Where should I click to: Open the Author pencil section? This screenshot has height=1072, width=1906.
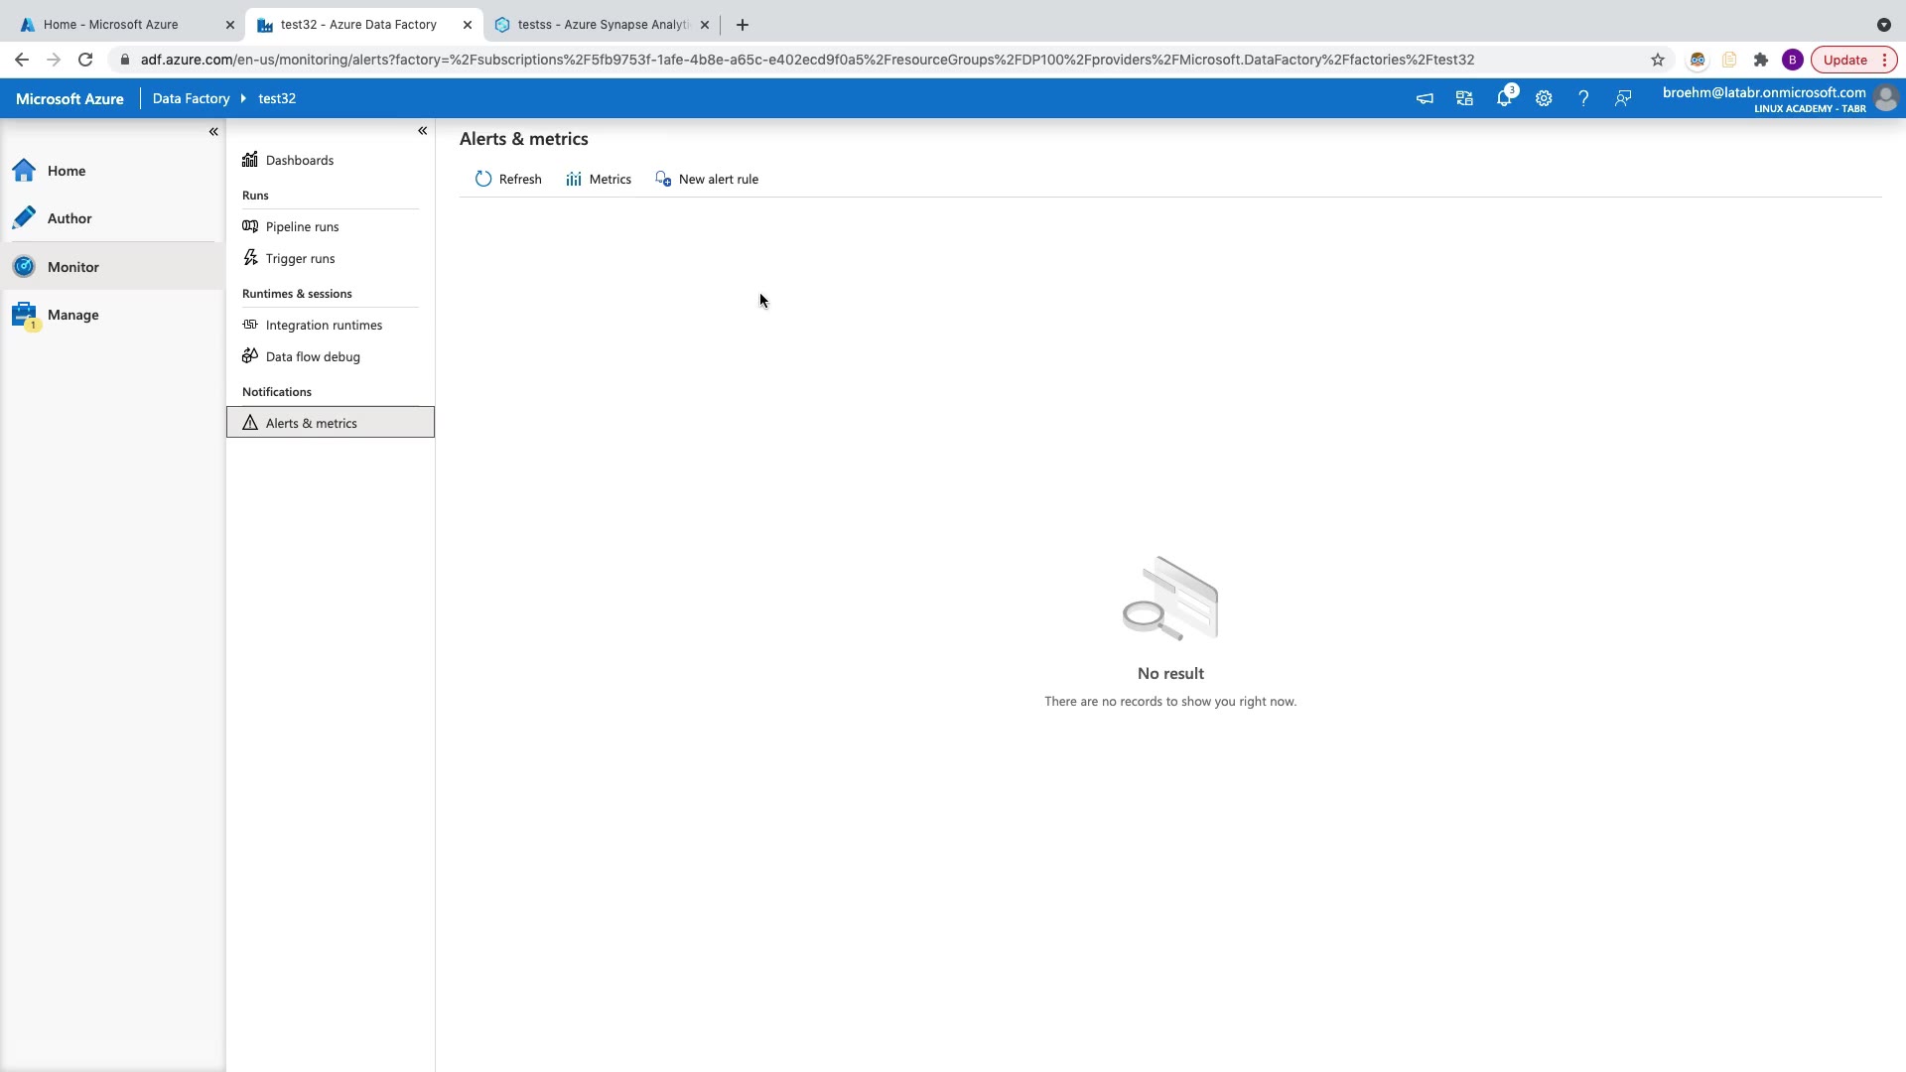pos(68,218)
